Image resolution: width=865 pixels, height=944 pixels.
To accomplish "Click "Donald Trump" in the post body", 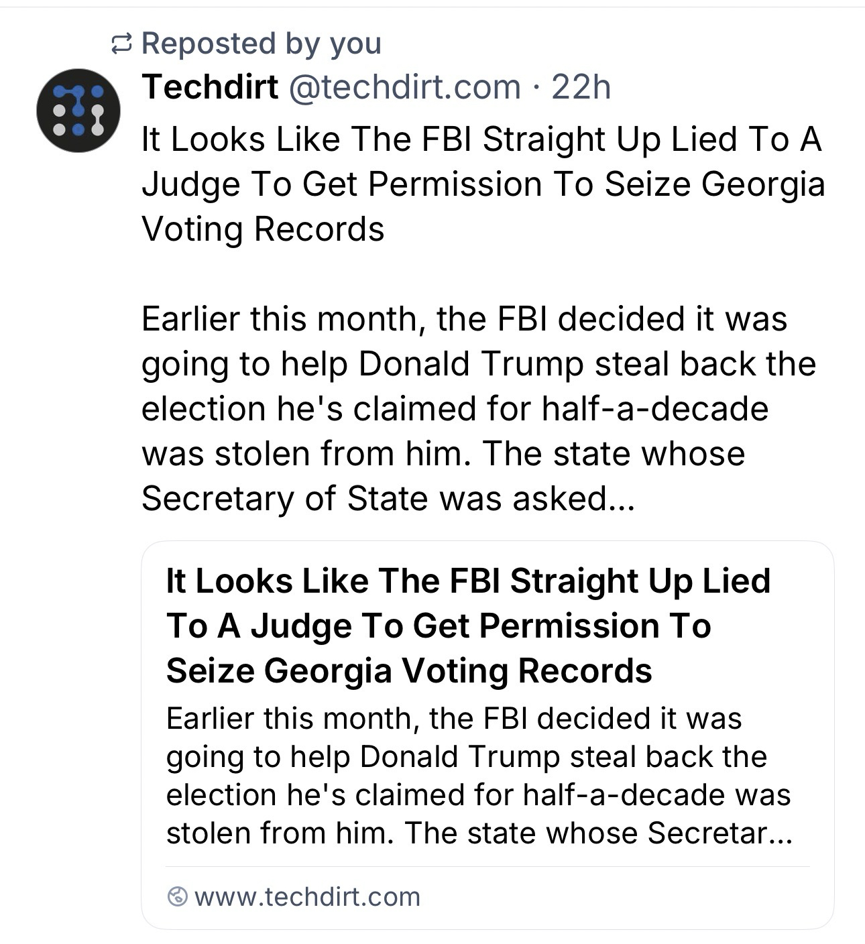I will coord(471,363).
